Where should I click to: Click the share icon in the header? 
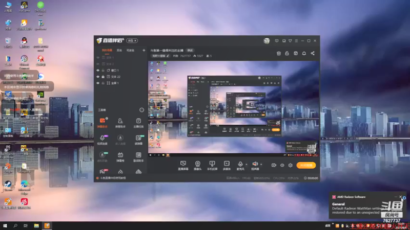[x=313, y=53]
